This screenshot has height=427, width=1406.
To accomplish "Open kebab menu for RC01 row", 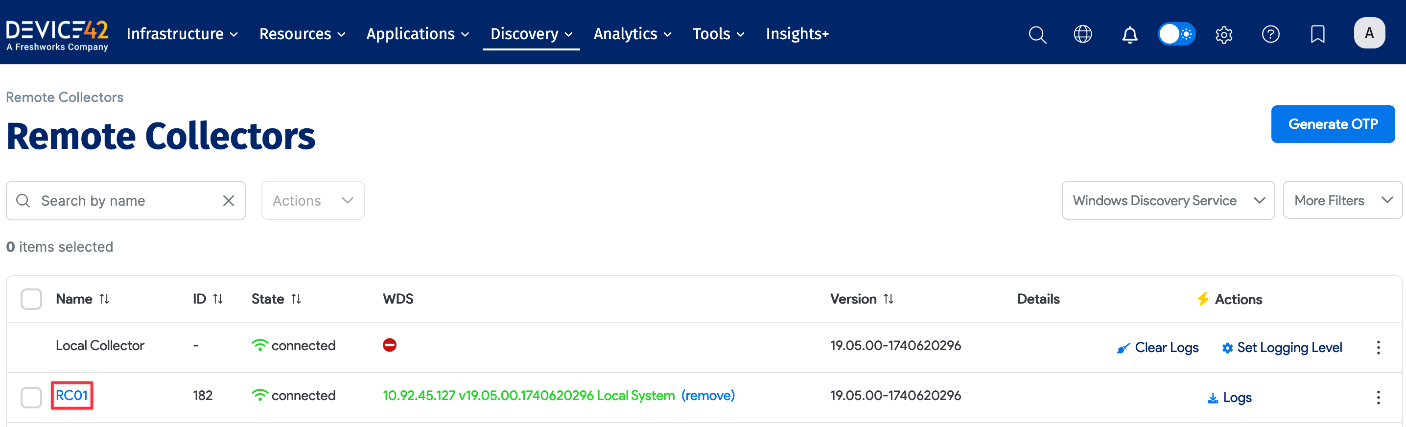I will (1378, 398).
